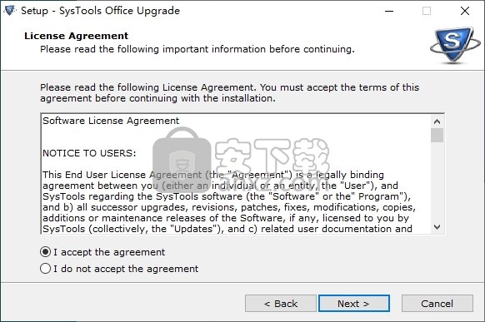Click the large SysTools S logo
The image size is (485, 322).
[455, 45]
